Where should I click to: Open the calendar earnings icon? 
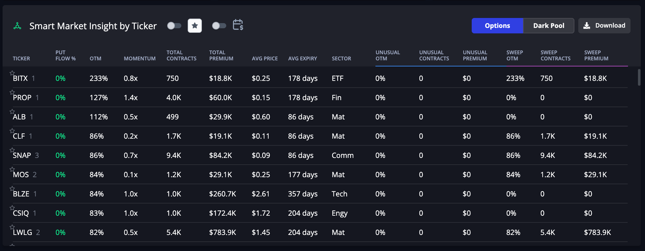pos(238,25)
